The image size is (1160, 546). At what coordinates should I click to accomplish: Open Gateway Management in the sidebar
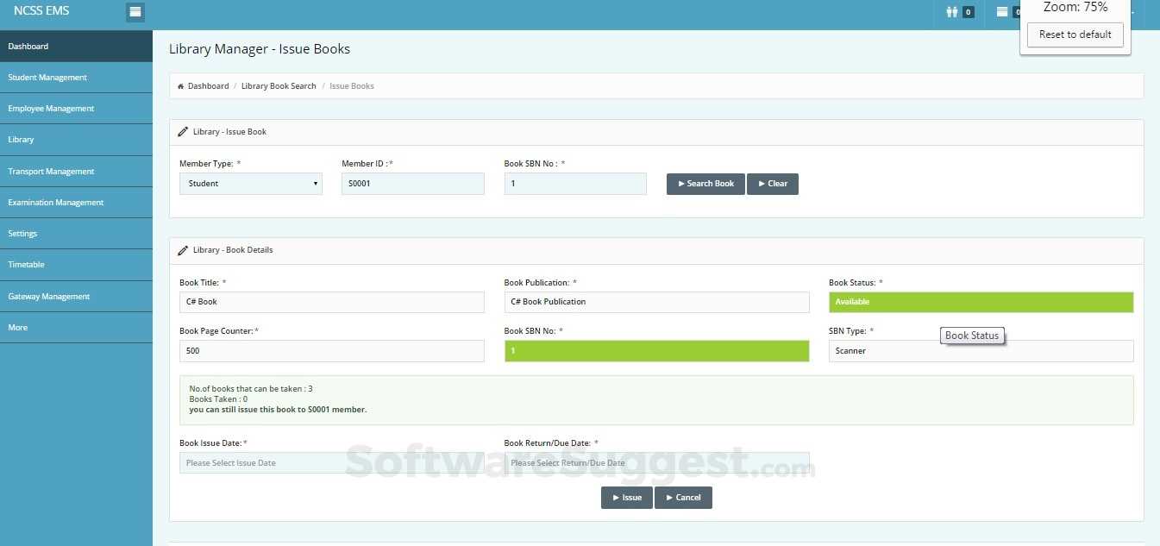coord(76,297)
